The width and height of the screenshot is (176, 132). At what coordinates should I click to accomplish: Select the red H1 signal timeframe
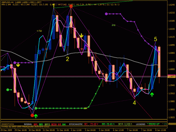[x=59, y=124]
